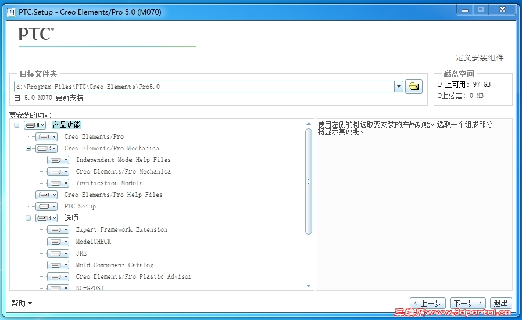Open install dropdown for Verification Models
Image resolution: width=522 pixels, height=320 pixels.
coord(58,184)
